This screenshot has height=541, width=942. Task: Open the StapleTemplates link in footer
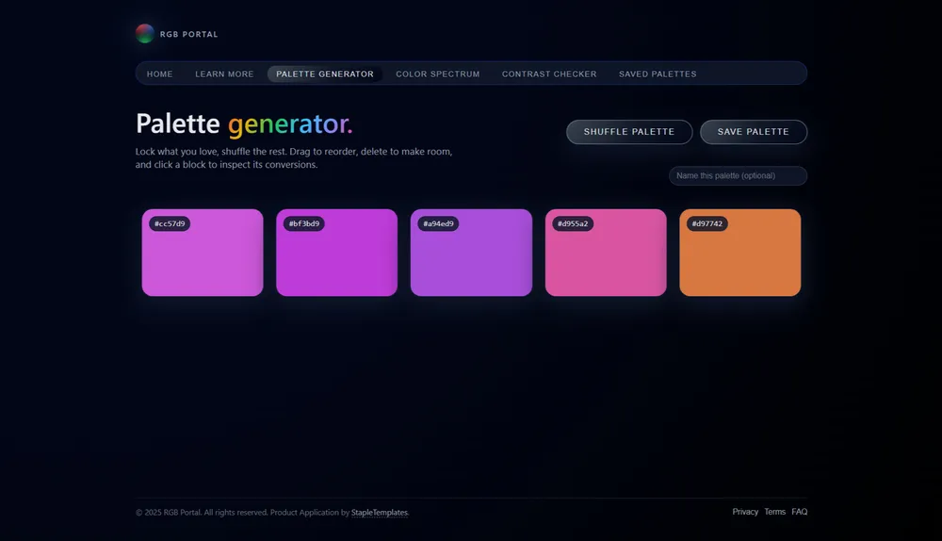tap(380, 513)
